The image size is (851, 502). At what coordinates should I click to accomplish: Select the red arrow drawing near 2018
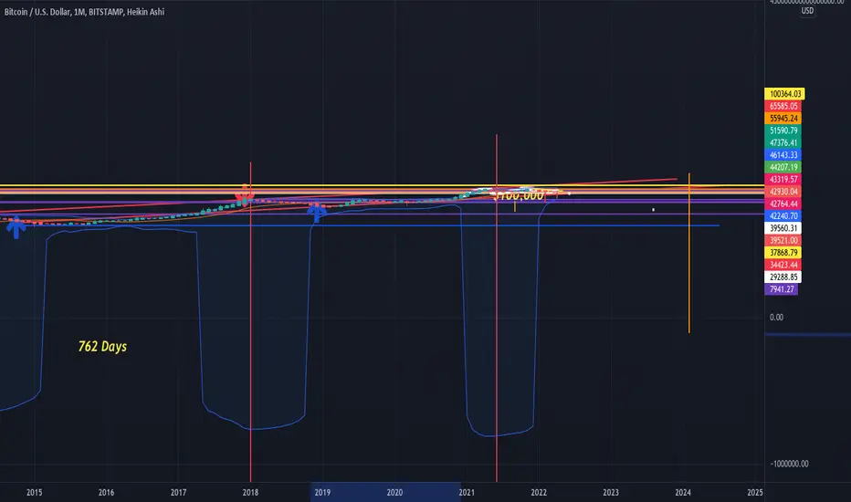coord(244,193)
